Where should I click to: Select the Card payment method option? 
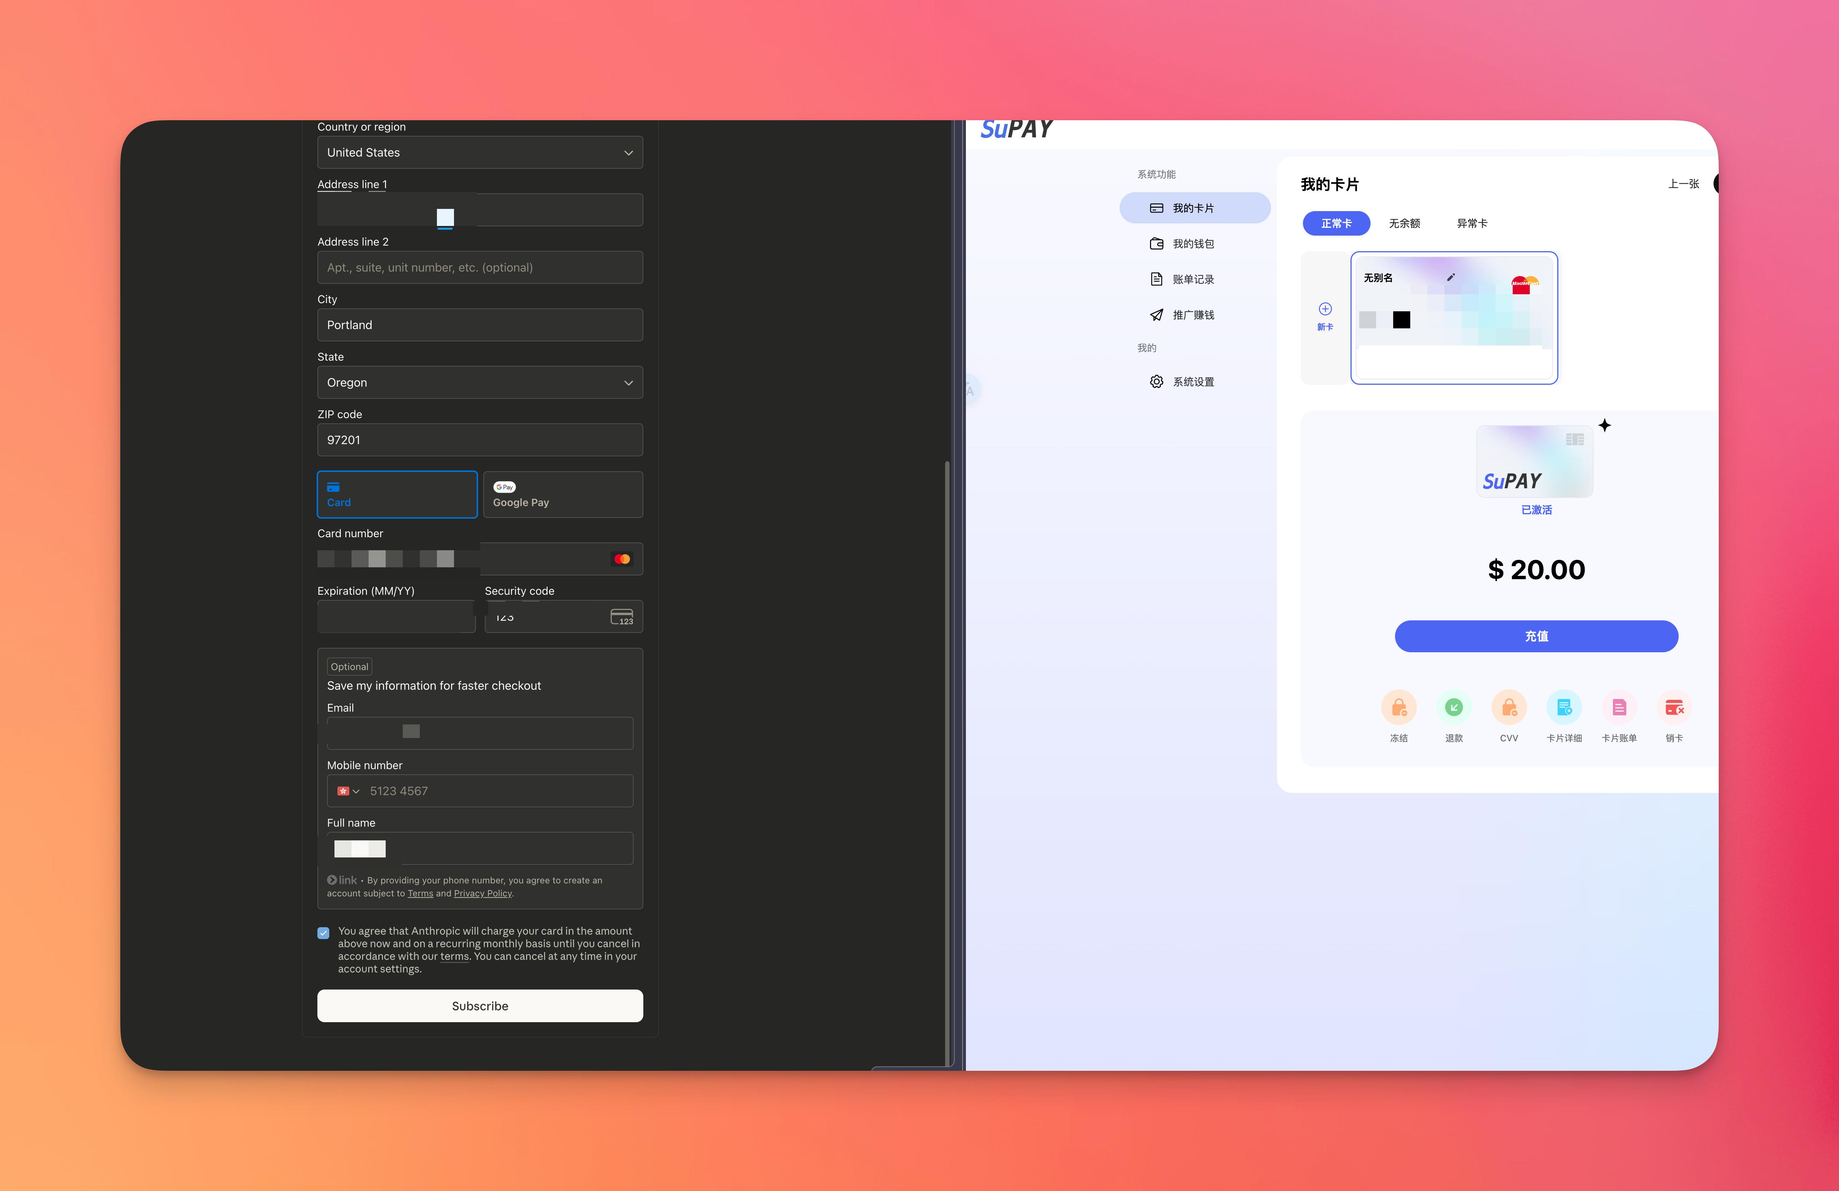tap(397, 494)
